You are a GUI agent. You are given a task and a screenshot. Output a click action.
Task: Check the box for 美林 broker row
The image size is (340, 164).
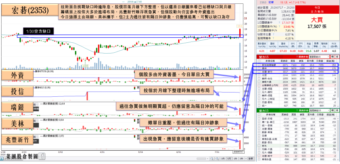259,68
